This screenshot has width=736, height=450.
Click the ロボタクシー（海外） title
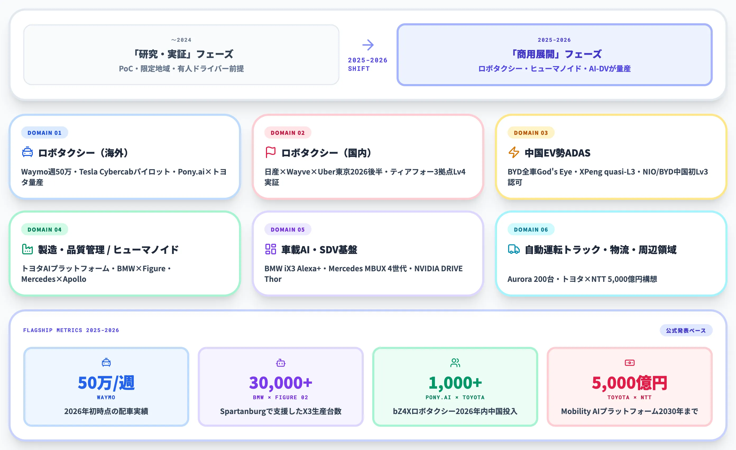[83, 153]
